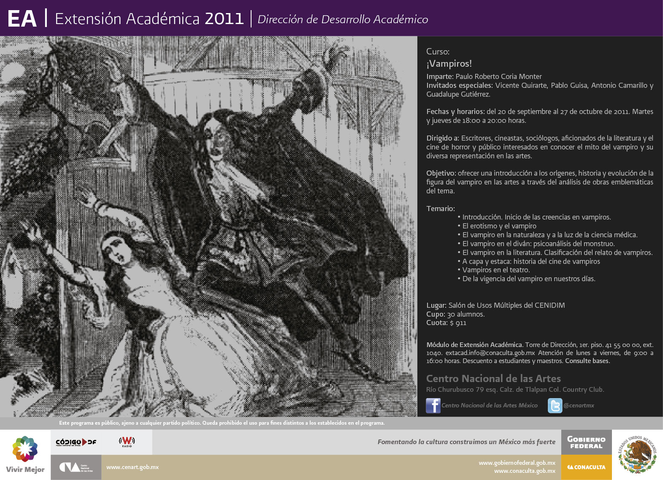The width and height of the screenshot is (663, 480).
Task: Click the ¡Vampiros! course title
Action: 449,64
